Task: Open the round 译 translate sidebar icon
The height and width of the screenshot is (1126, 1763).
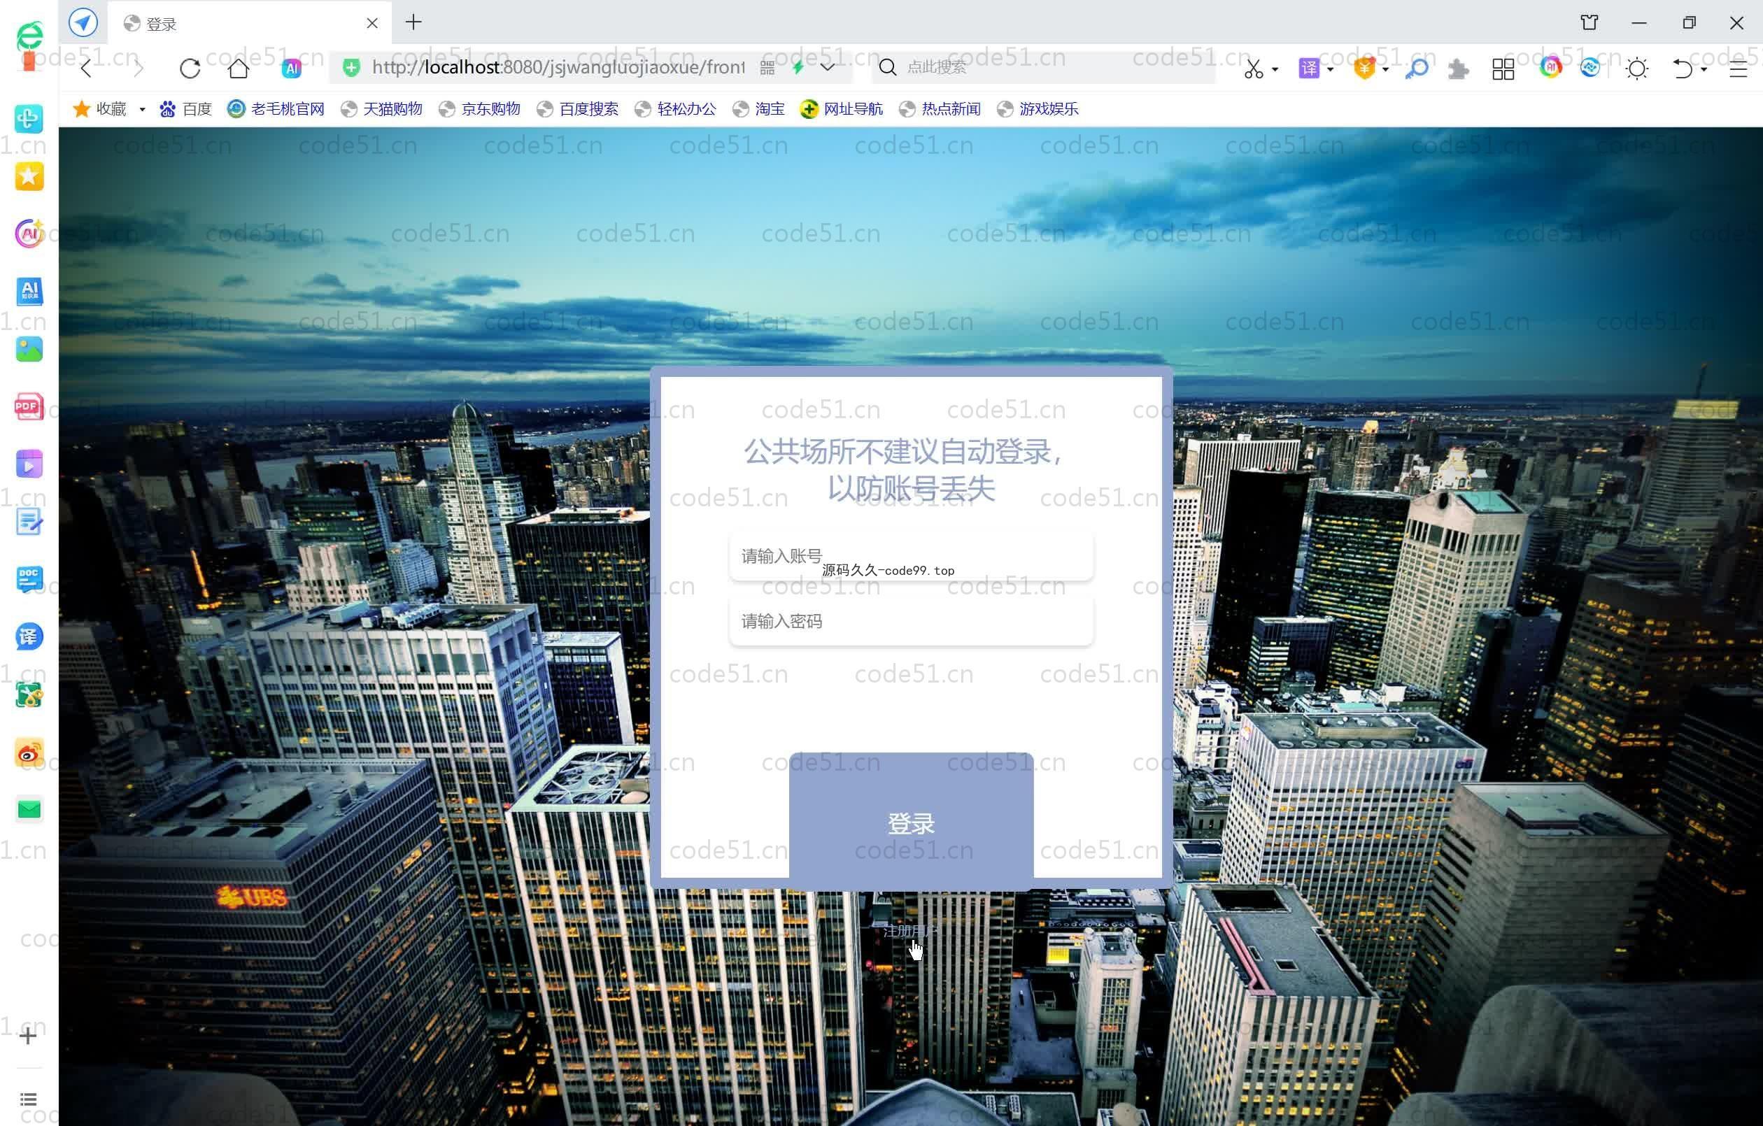Action: [x=29, y=637]
